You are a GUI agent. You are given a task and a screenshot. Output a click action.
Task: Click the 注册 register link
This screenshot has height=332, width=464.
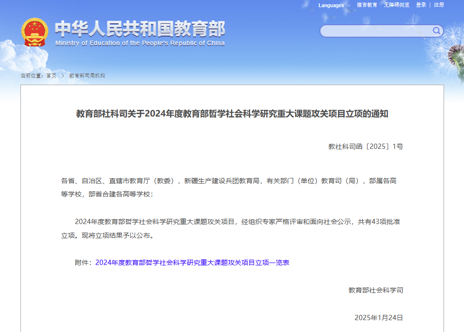coord(439,5)
